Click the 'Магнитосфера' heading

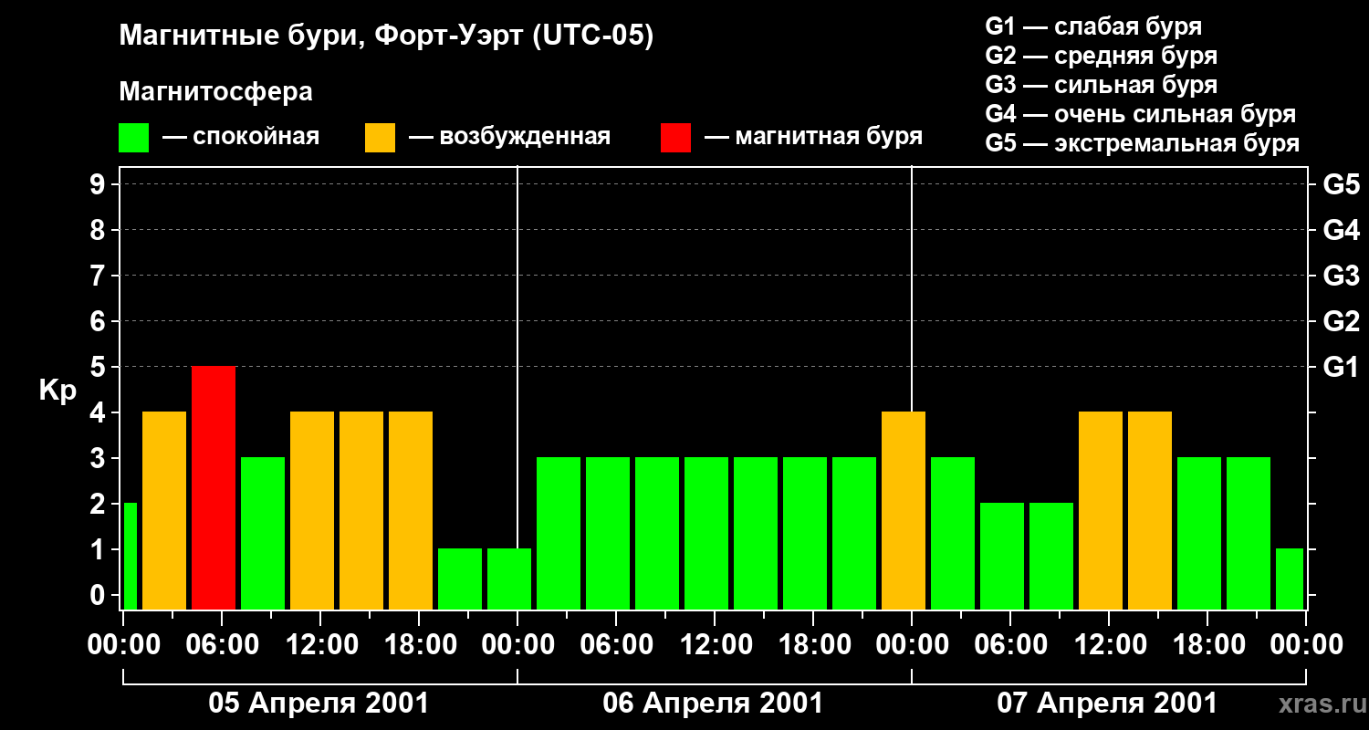[215, 92]
